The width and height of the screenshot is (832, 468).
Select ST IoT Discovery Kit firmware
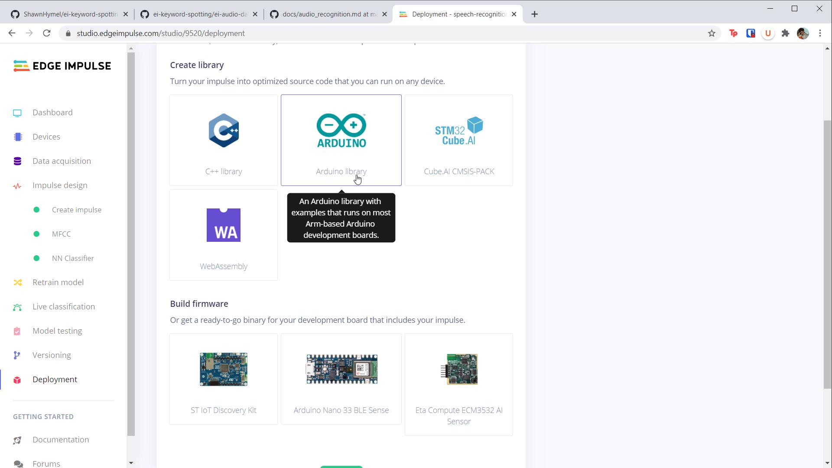[223, 379]
